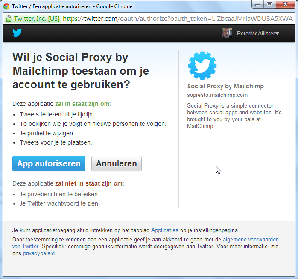Open PeterMcAllister profile avatar

point(227,33)
